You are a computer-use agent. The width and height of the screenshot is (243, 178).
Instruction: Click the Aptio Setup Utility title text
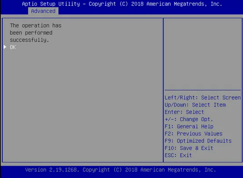122,4
